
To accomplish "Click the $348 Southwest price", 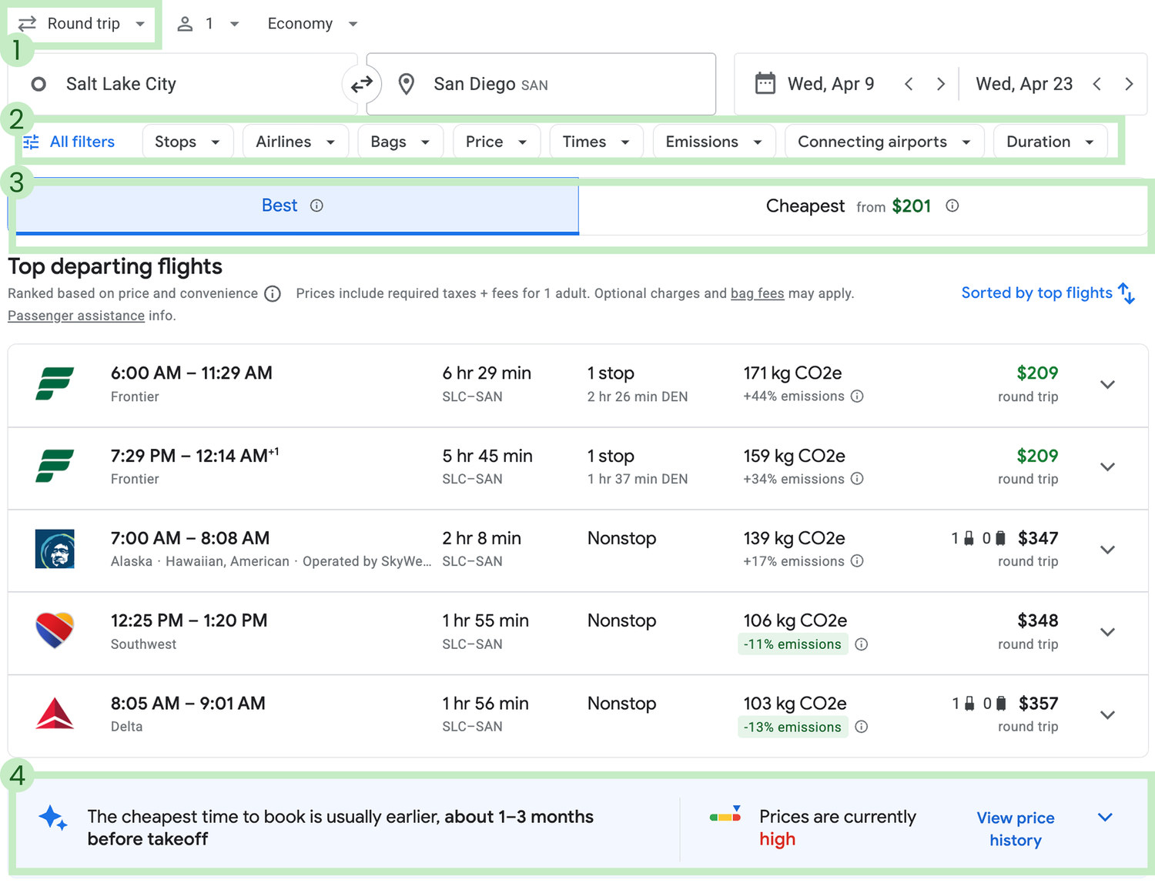I will 1038,620.
